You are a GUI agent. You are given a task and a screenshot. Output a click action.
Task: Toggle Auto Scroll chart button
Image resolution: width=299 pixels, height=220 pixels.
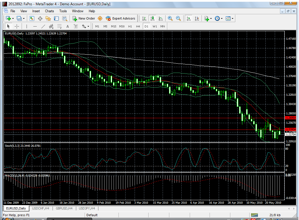pyautogui.click(x=189, y=18)
